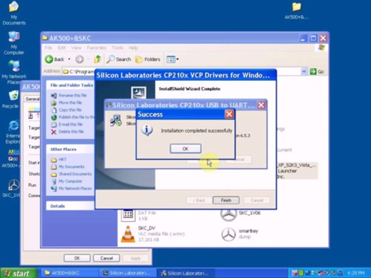This screenshot has height=278, width=371.
Task: Open My Computer desktop icon
Action: point(14,43)
